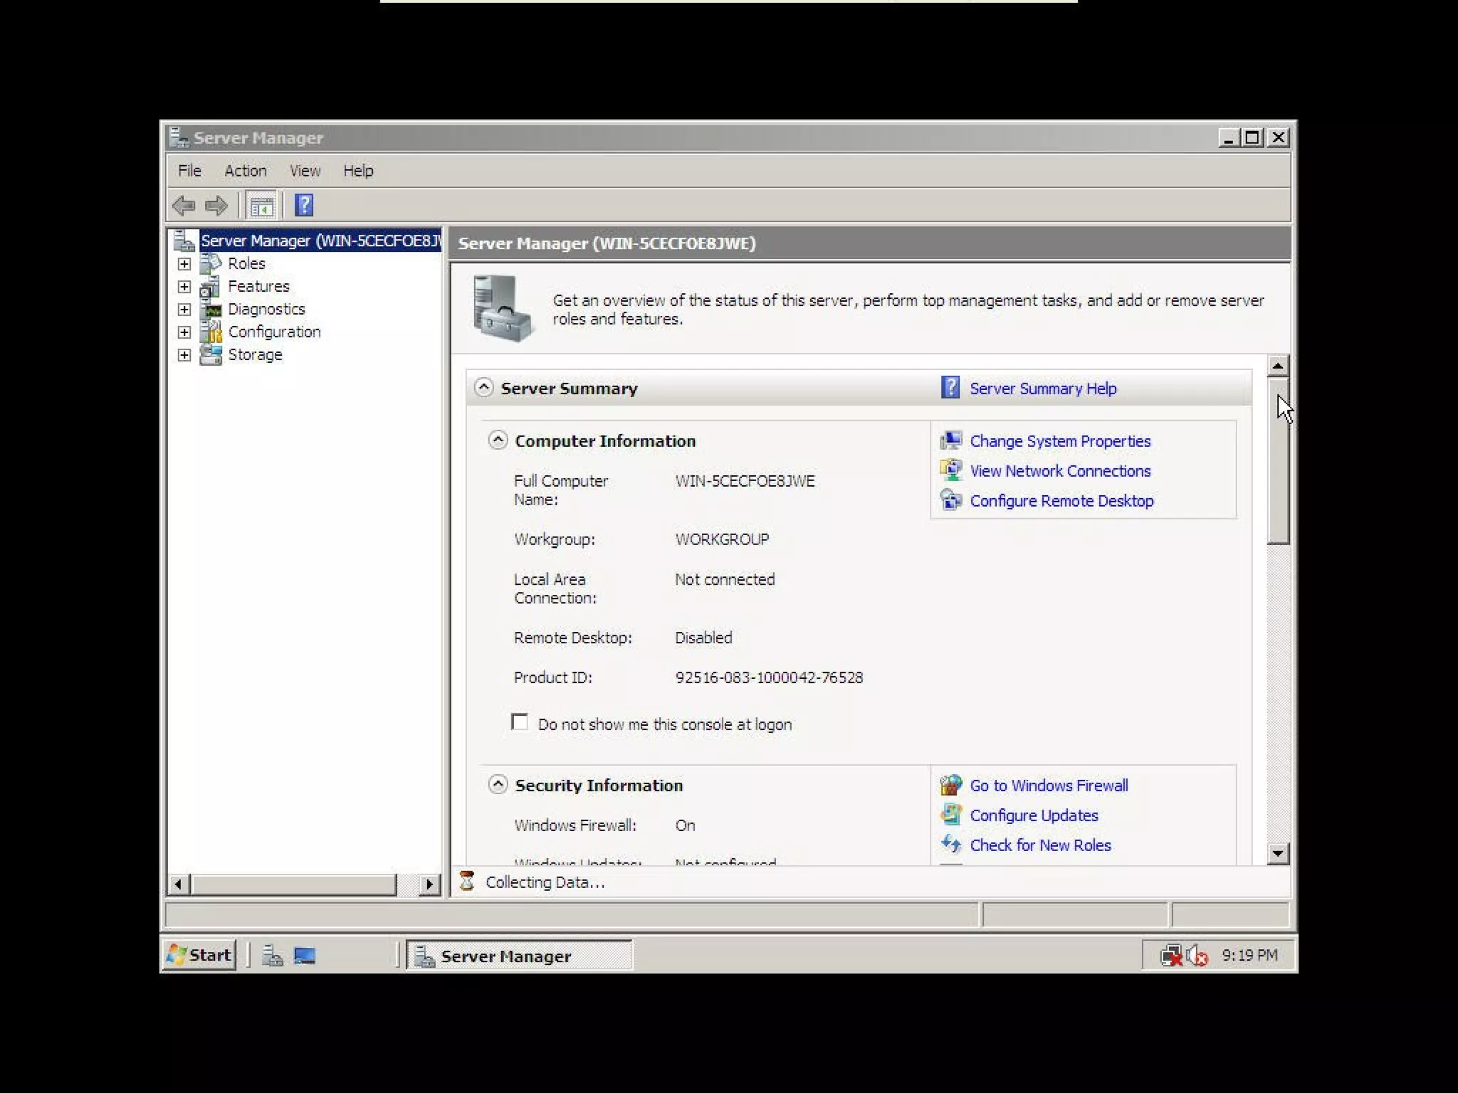Click the vertical scrollbar down arrow
The width and height of the screenshot is (1458, 1093).
coord(1278,853)
